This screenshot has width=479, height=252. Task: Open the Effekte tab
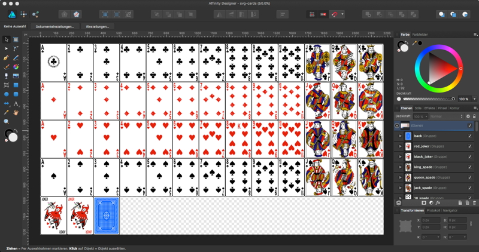pyautogui.click(x=429, y=108)
